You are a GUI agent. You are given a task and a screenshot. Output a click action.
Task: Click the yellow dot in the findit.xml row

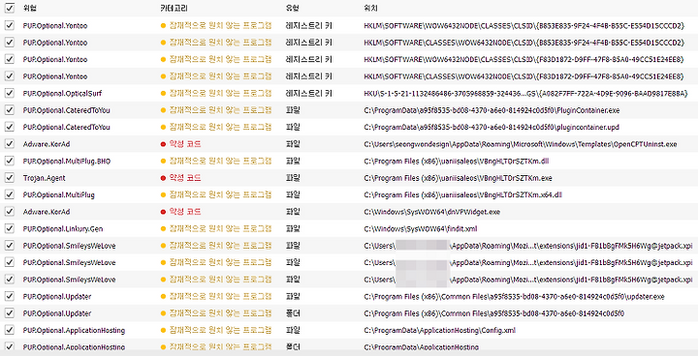[x=163, y=229]
